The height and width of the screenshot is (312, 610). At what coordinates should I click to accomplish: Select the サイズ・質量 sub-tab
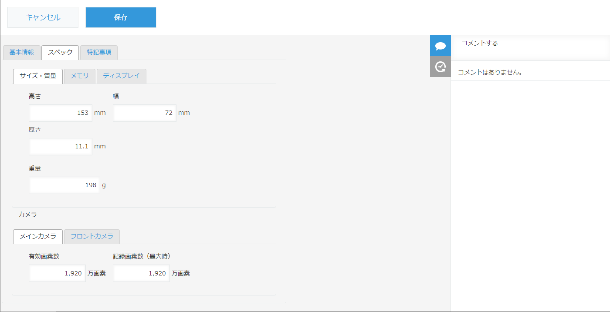pyautogui.click(x=38, y=76)
